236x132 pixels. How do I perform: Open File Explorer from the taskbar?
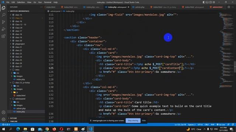pyautogui.click(x=25, y=129)
